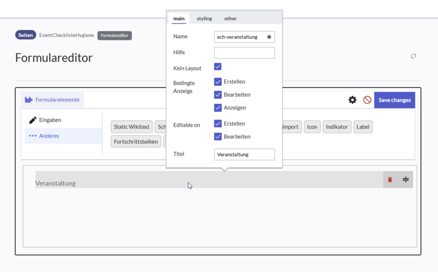Screen dimensions: 438x272
Task: Click into the Name input field
Action: pos(244,37)
